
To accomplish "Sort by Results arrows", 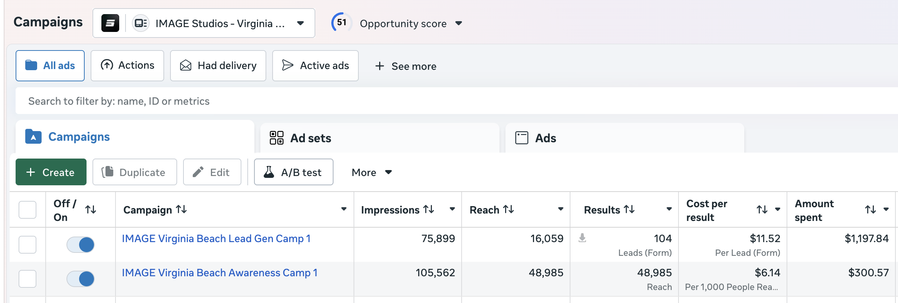I will click(x=629, y=209).
